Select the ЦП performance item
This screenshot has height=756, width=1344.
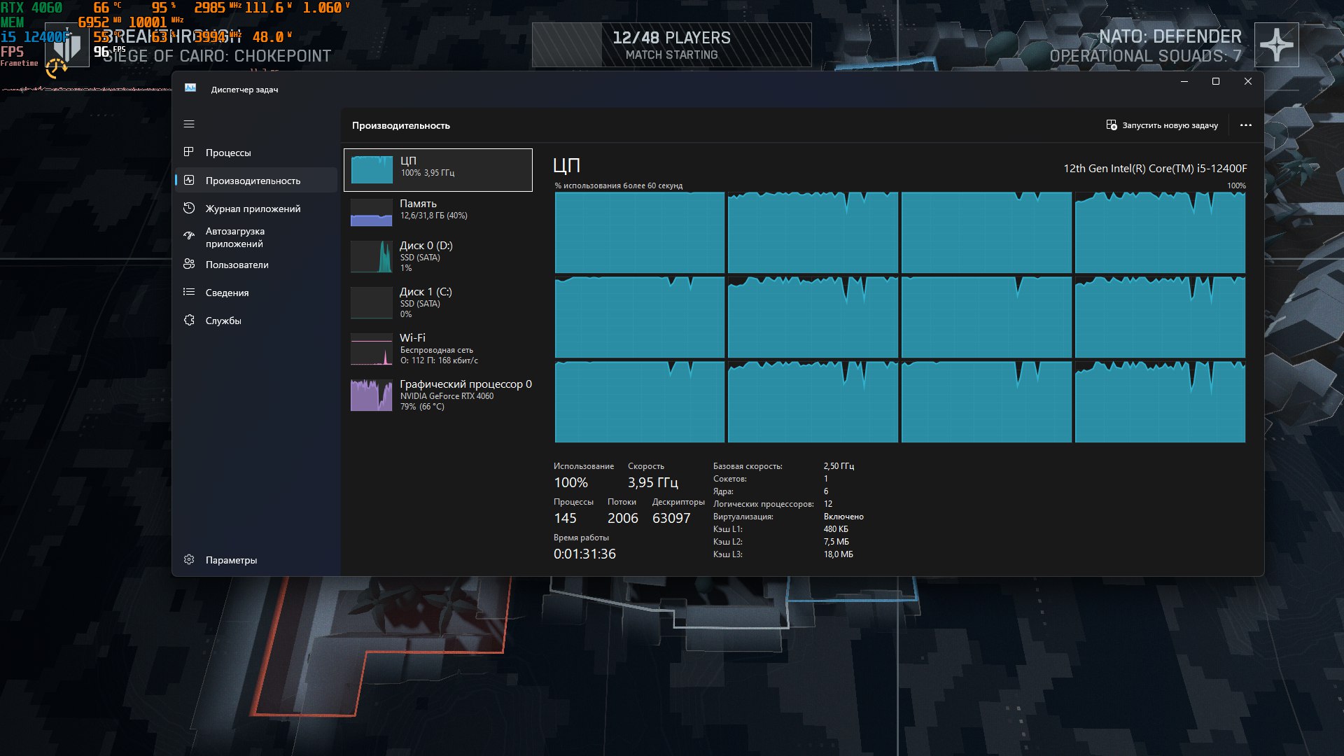438,169
